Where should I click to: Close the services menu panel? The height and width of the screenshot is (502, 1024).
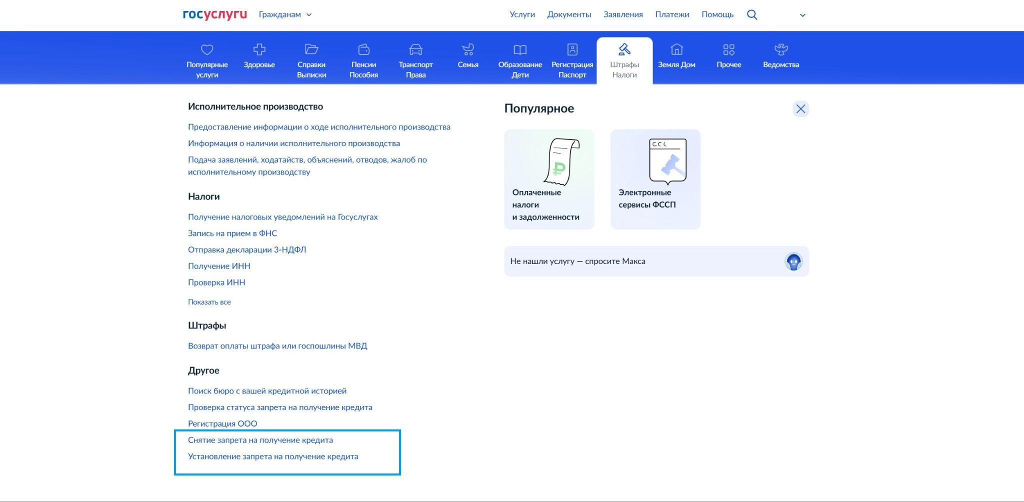coord(800,109)
